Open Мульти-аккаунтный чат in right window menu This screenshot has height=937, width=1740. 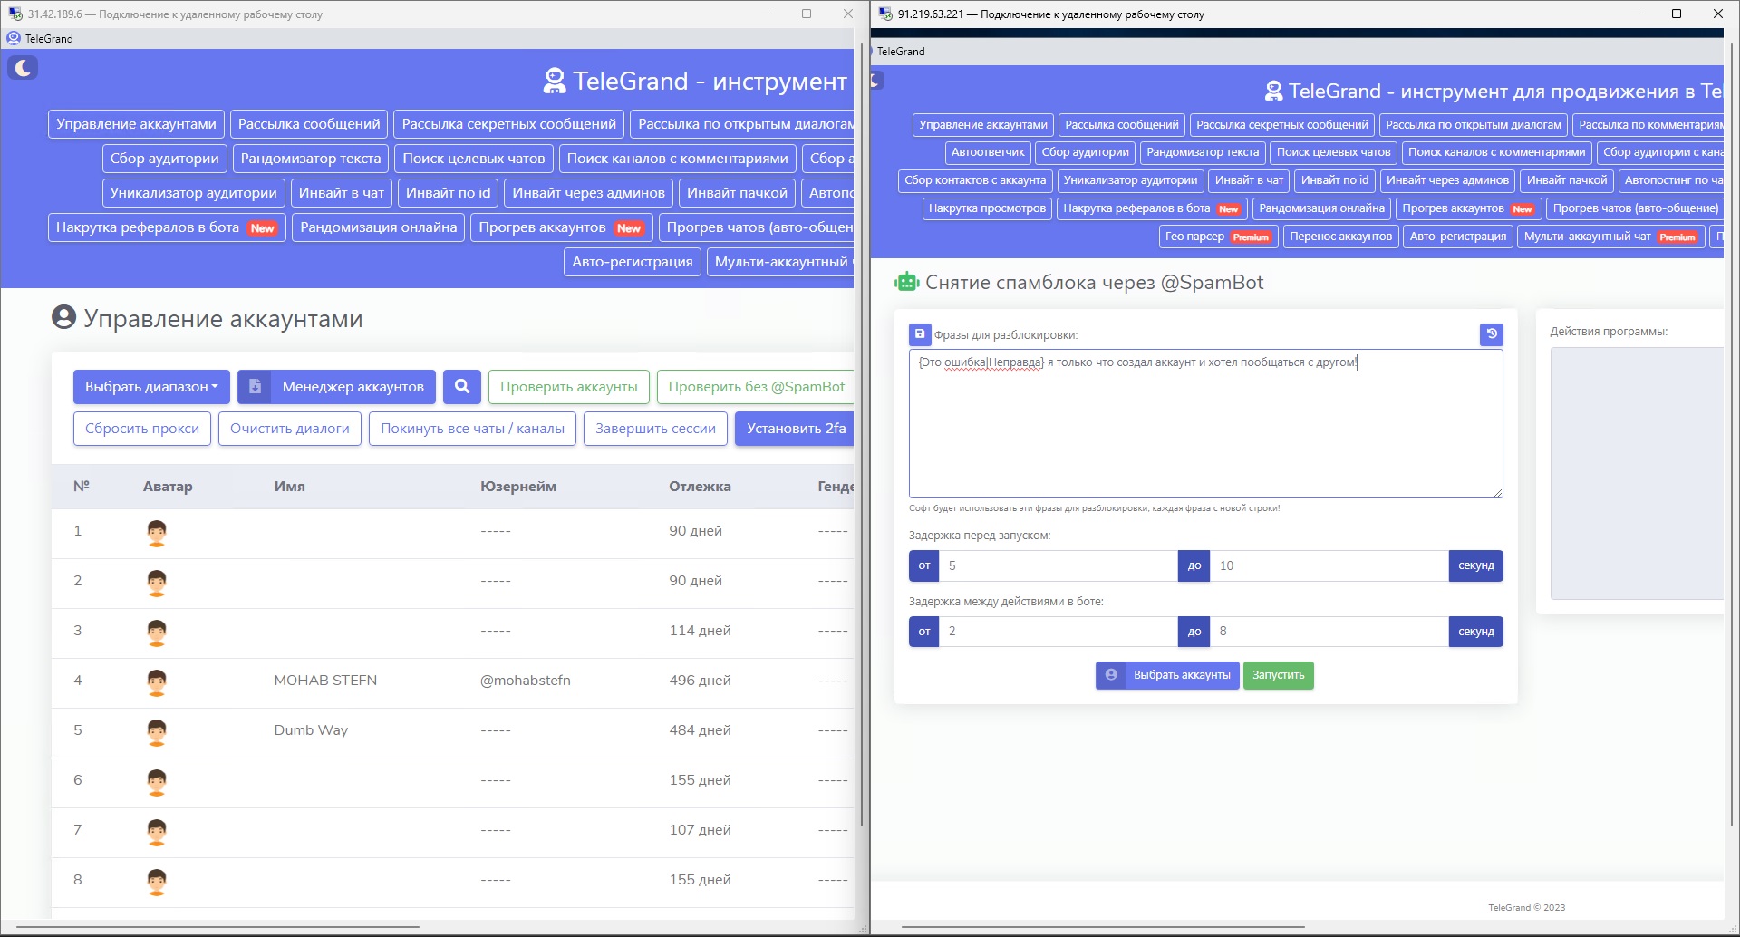(x=1610, y=237)
